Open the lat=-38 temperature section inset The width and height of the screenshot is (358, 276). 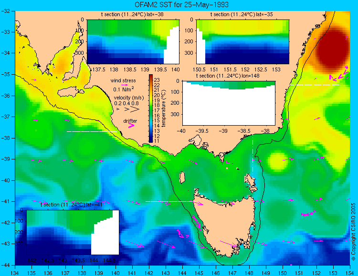tap(133, 42)
